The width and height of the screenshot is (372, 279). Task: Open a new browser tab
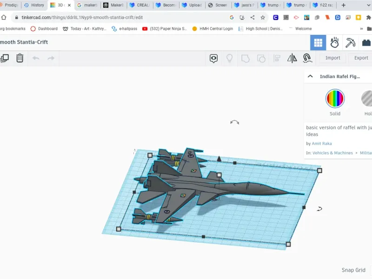pyautogui.click(x=343, y=5)
